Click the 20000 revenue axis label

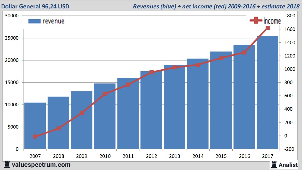coord(12,60)
